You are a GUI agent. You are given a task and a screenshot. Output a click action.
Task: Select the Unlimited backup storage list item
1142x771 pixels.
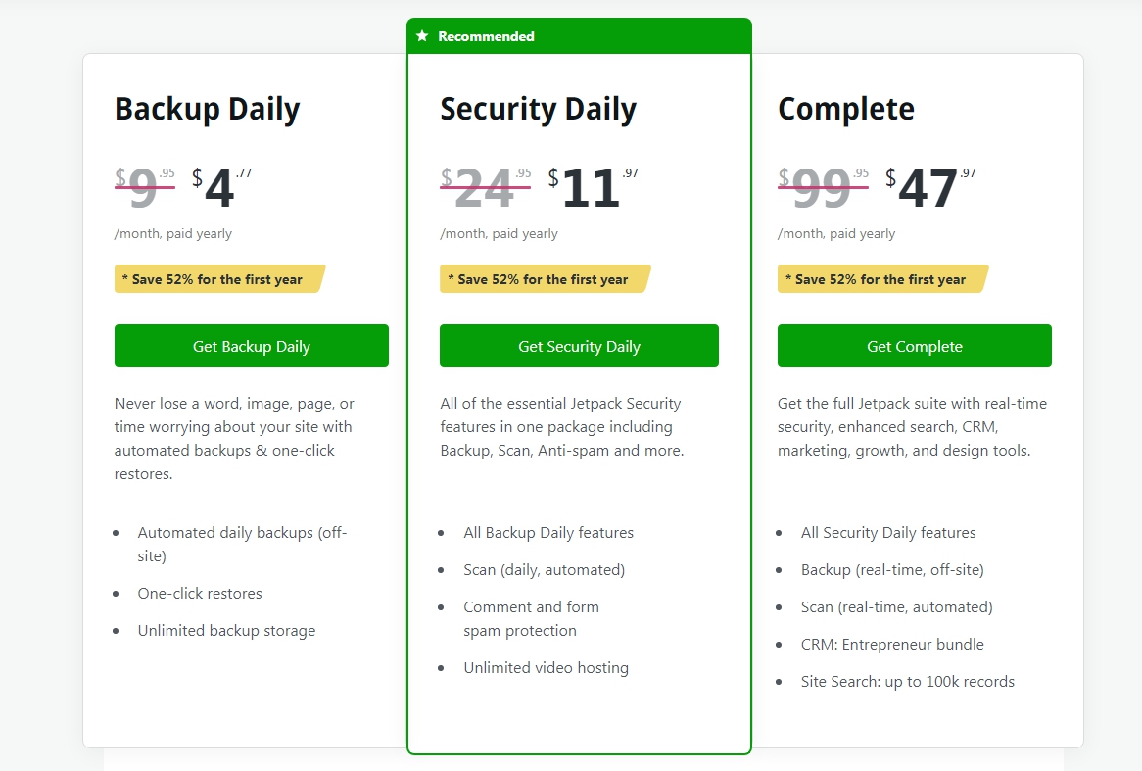click(x=226, y=631)
